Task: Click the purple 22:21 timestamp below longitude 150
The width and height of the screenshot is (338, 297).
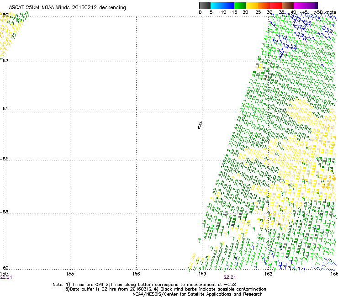Action: click(x=6, y=277)
